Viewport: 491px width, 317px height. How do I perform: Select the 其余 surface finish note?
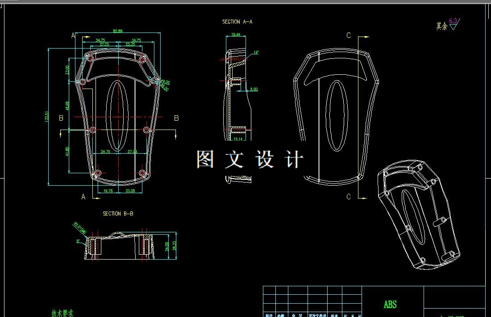click(x=442, y=26)
